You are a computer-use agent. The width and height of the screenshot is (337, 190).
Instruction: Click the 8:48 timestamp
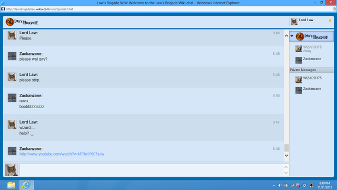(276, 149)
